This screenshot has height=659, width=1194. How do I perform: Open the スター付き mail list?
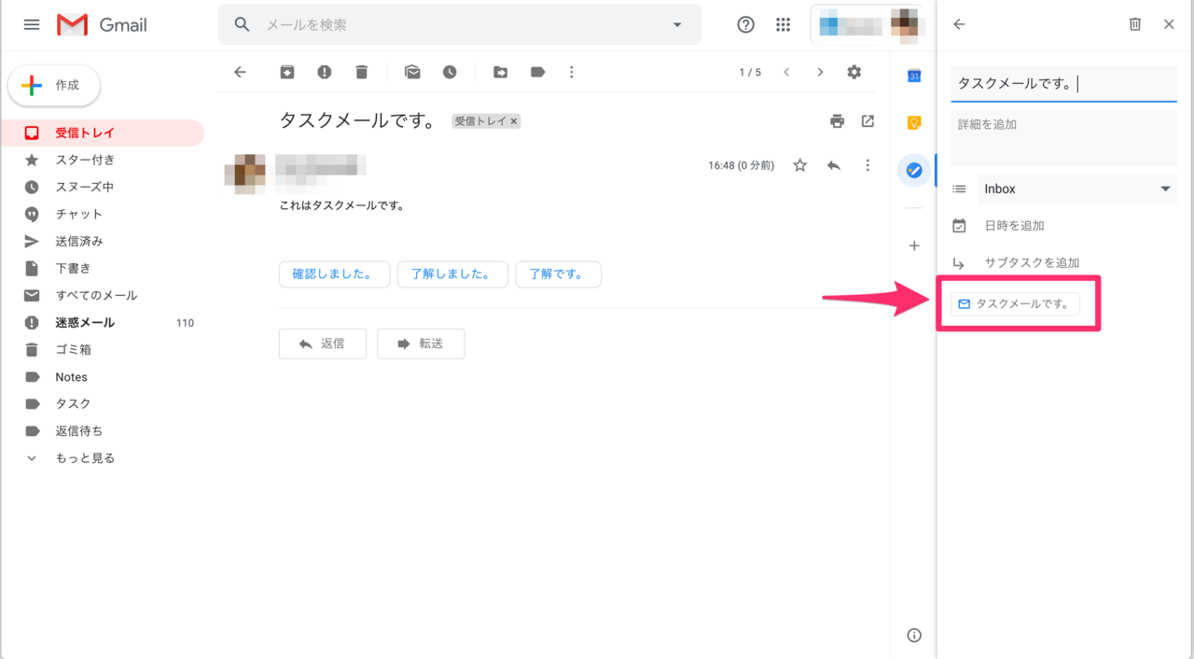pyautogui.click(x=82, y=160)
